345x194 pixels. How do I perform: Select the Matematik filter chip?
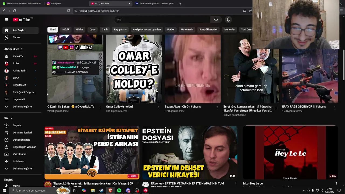[187, 29]
